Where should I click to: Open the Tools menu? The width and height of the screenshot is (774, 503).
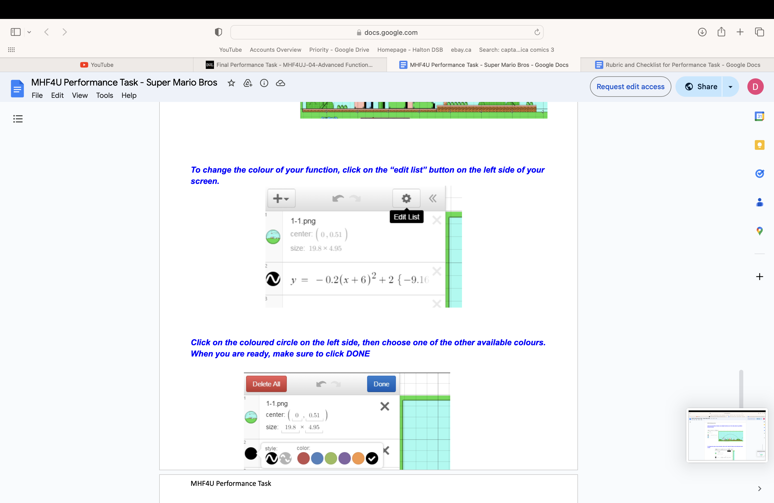104,95
